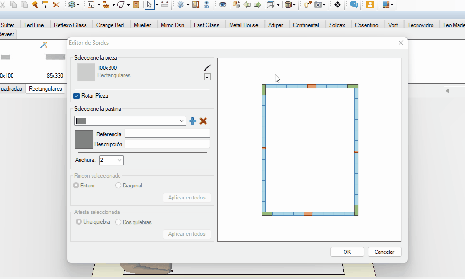Click the green left arrow icon
Screen dimensions: 465x279
coord(247,5)
